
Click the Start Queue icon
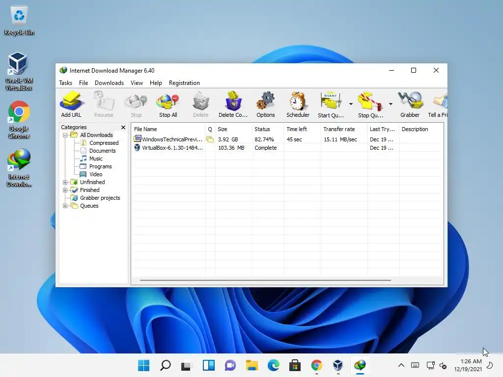click(331, 104)
